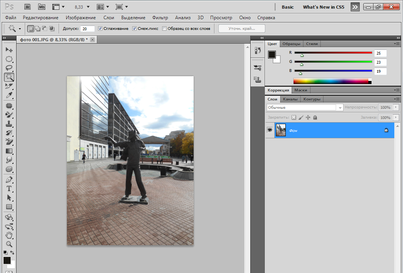This screenshot has height=273, width=403.
Task: Switch to the Маски tab
Action: click(301, 90)
